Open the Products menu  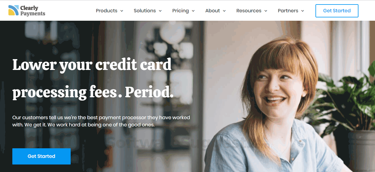106,11
